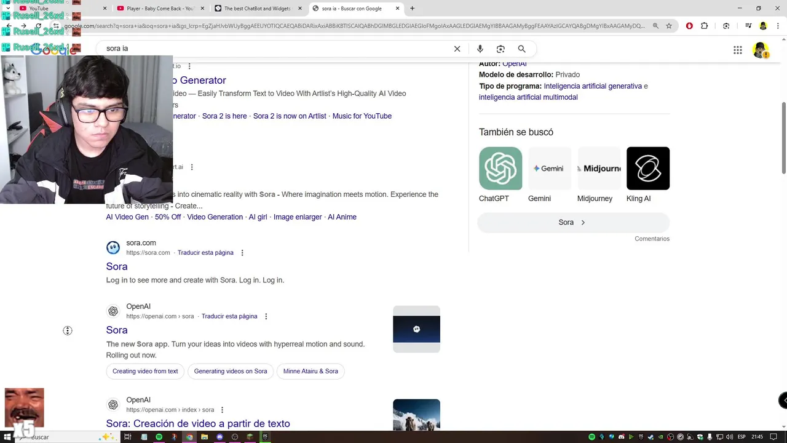The image size is (787, 443).
Task: Open the '50% Off' sitelink
Action: pos(168,217)
